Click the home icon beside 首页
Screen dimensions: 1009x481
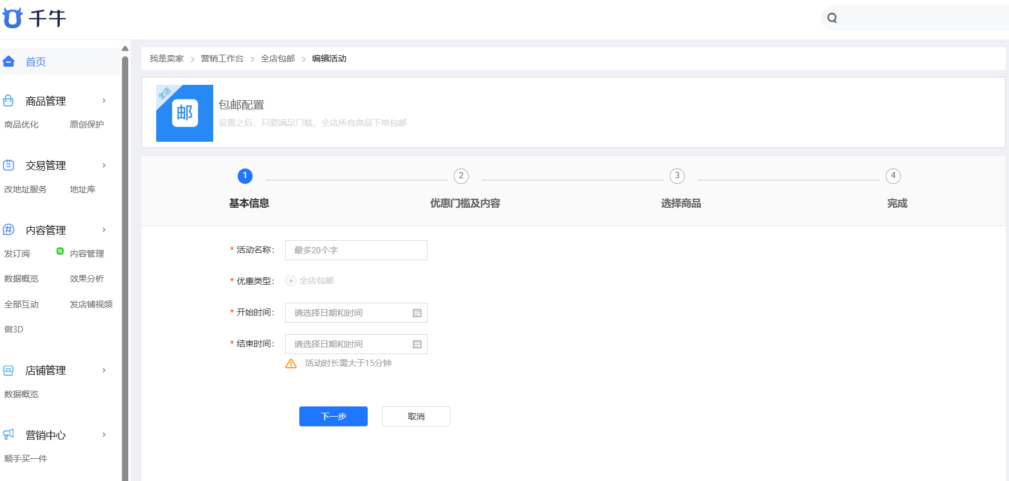click(9, 61)
